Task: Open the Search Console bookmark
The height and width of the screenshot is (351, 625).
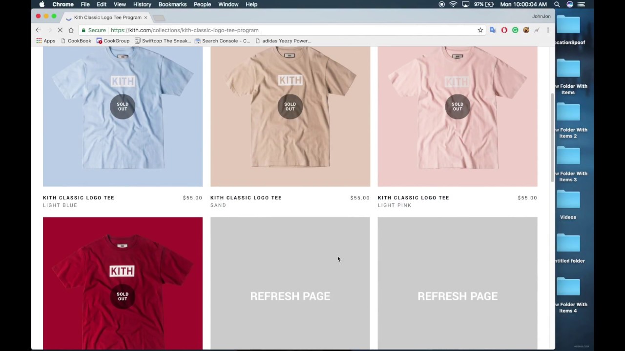Action: [222, 41]
